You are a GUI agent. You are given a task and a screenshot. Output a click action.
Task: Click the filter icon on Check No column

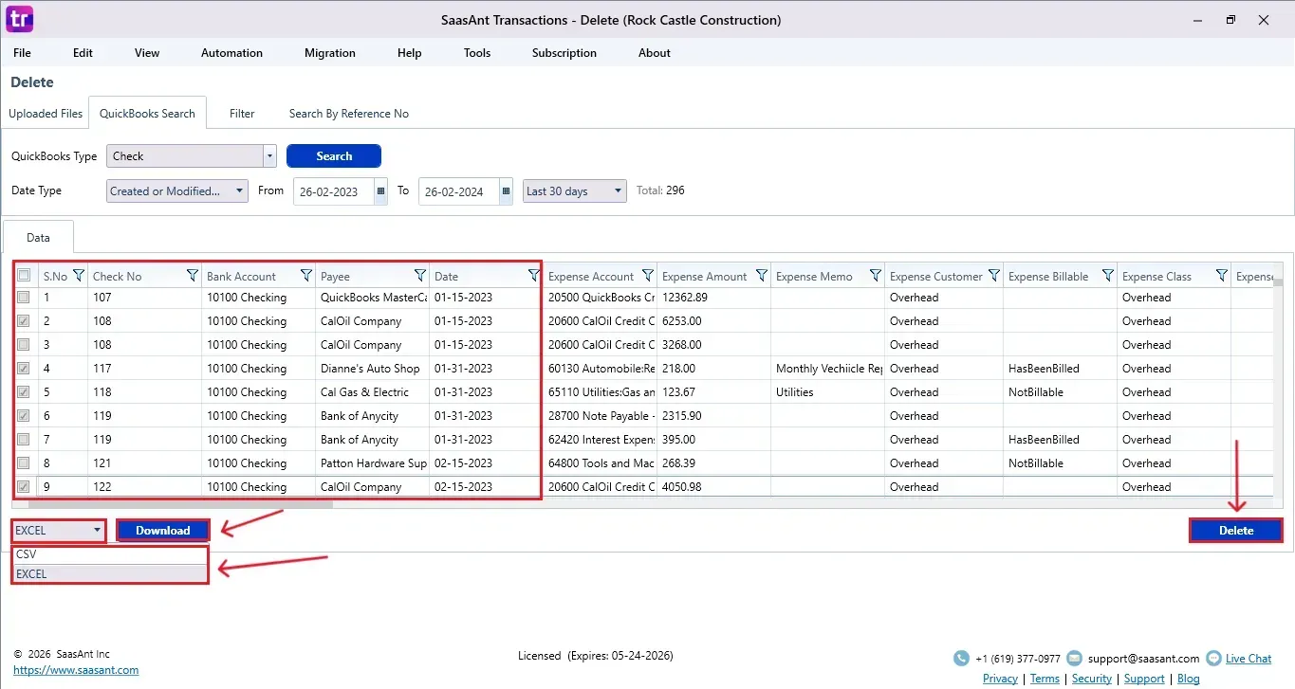193,276
